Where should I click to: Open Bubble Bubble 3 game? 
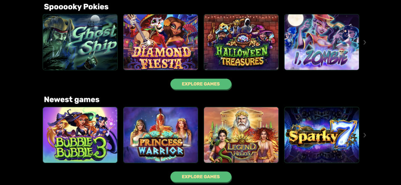[x=80, y=135]
